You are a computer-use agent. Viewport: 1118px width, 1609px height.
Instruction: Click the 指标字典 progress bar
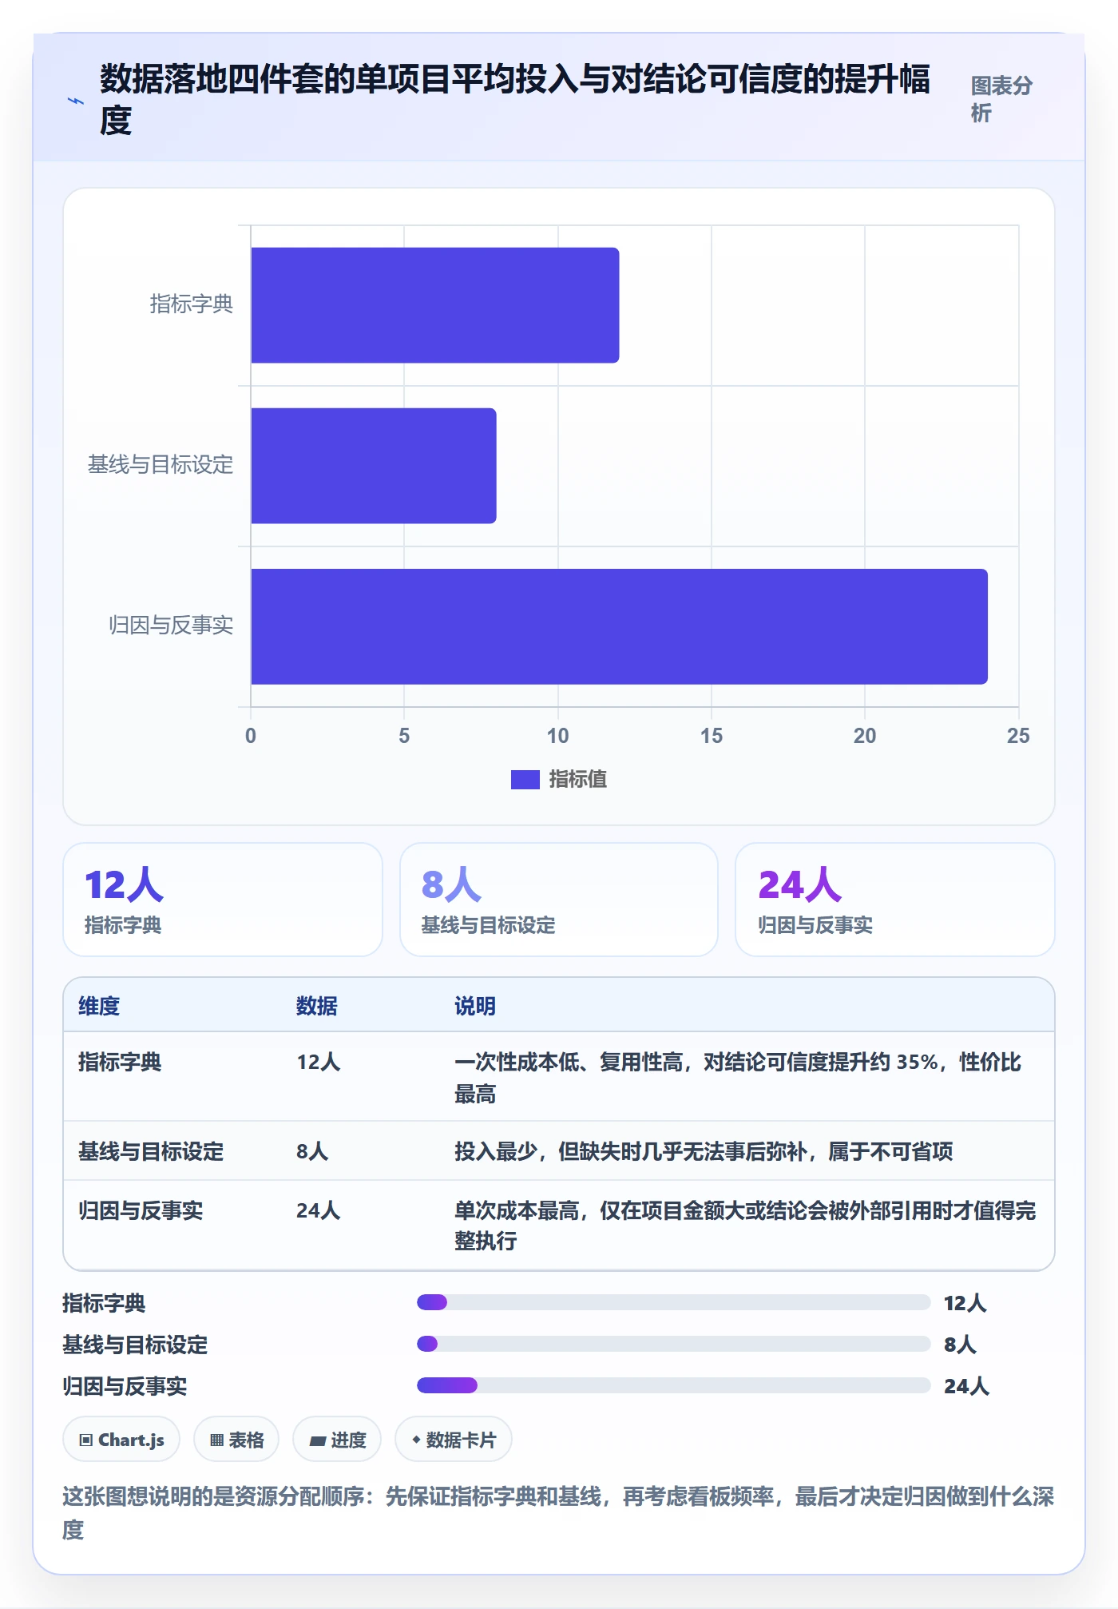tap(674, 1303)
